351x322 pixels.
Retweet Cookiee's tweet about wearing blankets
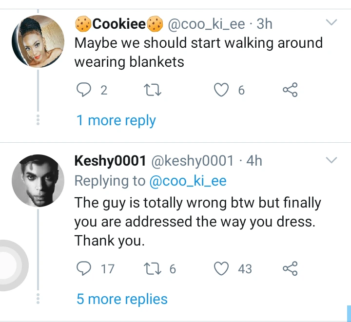(154, 90)
